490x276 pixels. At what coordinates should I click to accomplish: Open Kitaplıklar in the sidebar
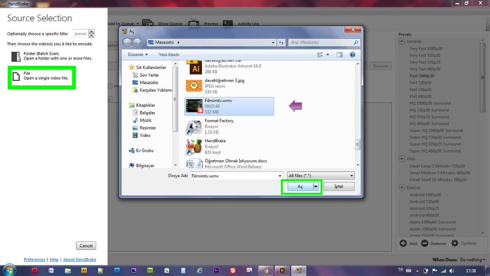pos(142,105)
